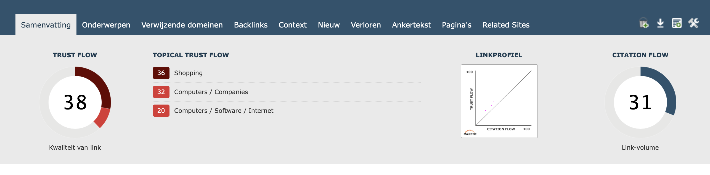Select the Context tab
The image size is (710, 175).
(293, 25)
